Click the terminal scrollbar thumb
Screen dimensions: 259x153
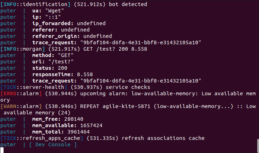(x=258, y=145)
